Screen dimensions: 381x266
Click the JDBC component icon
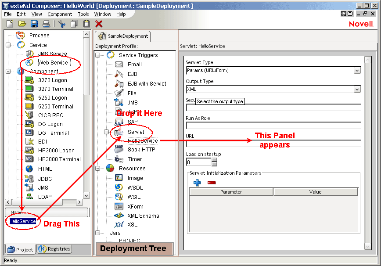[x=29, y=179]
